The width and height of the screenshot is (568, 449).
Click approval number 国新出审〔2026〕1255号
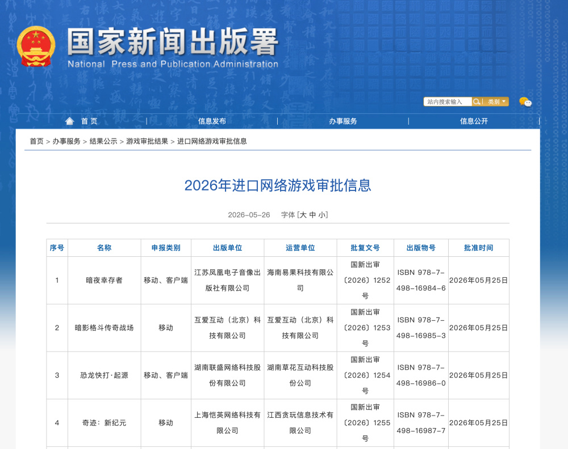tap(365, 422)
